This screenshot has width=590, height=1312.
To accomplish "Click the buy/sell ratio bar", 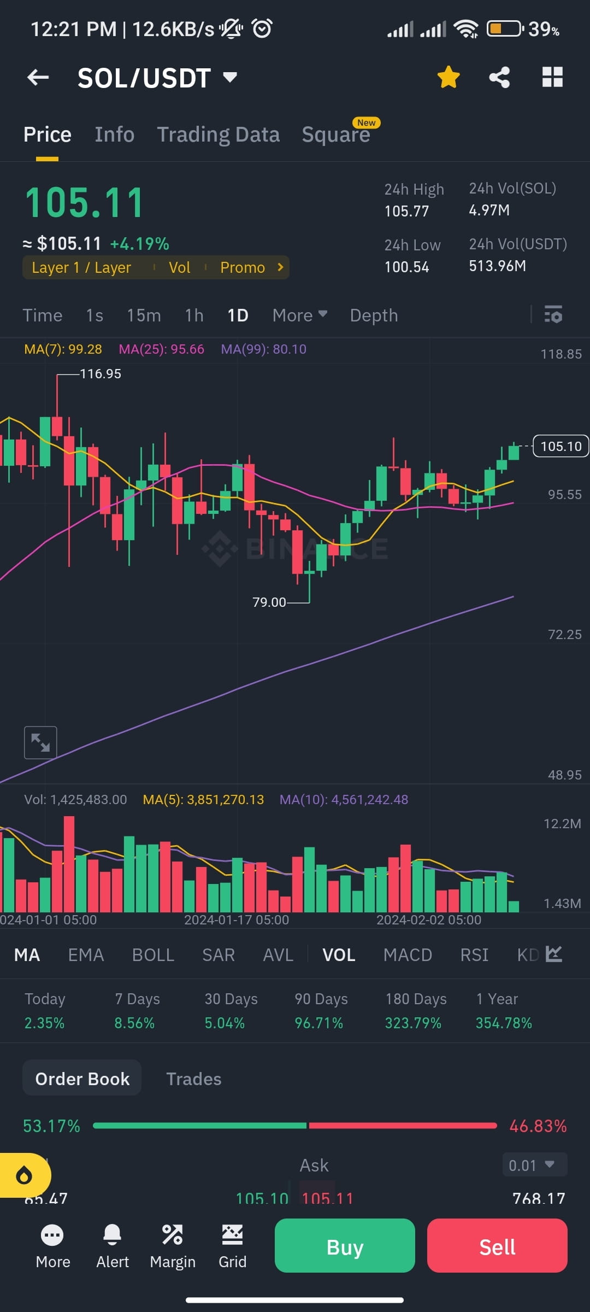I will (295, 1126).
